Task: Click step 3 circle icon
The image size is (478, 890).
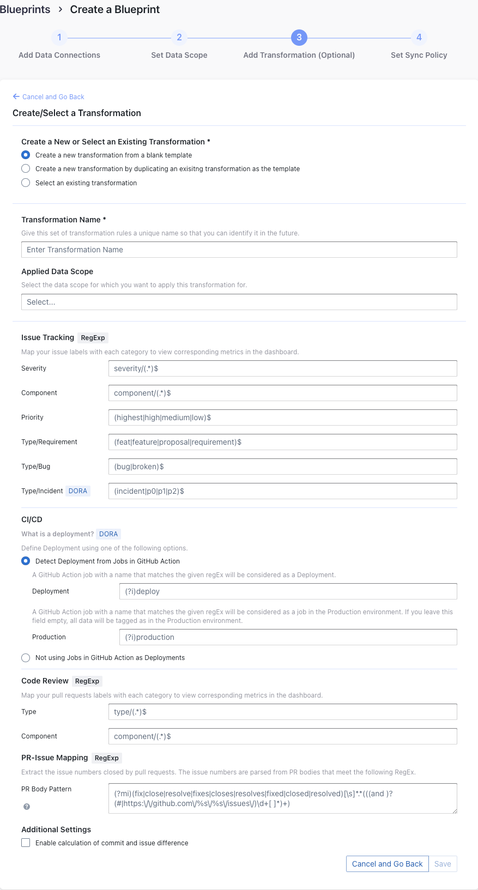Action: pos(299,38)
